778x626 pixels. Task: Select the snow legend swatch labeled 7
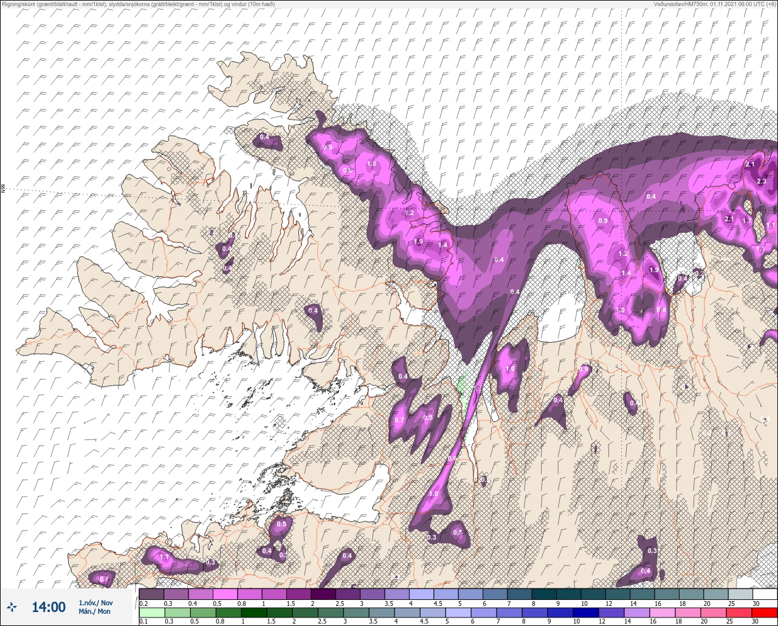pos(520,594)
